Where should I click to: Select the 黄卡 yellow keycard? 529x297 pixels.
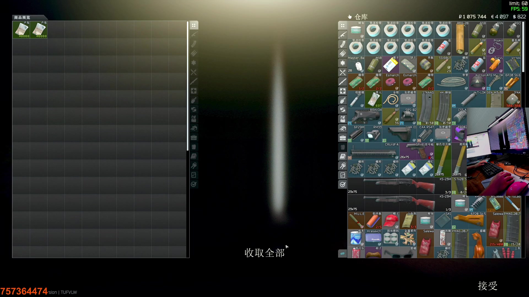tap(391, 65)
